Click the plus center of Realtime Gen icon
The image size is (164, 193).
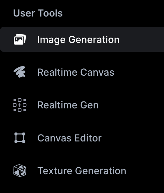[x=20, y=105]
